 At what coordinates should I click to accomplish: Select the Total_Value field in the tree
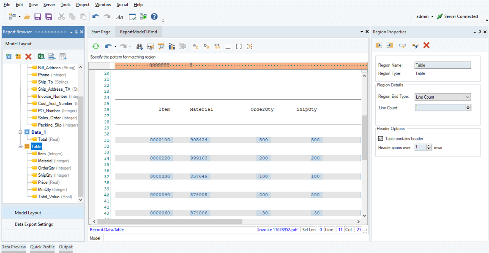click(x=49, y=196)
